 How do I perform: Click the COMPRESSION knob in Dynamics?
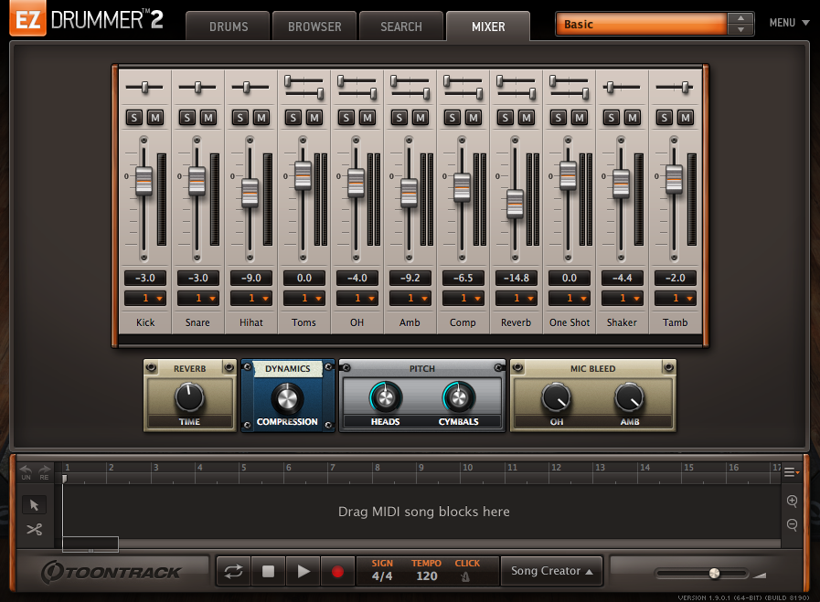point(288,399)
